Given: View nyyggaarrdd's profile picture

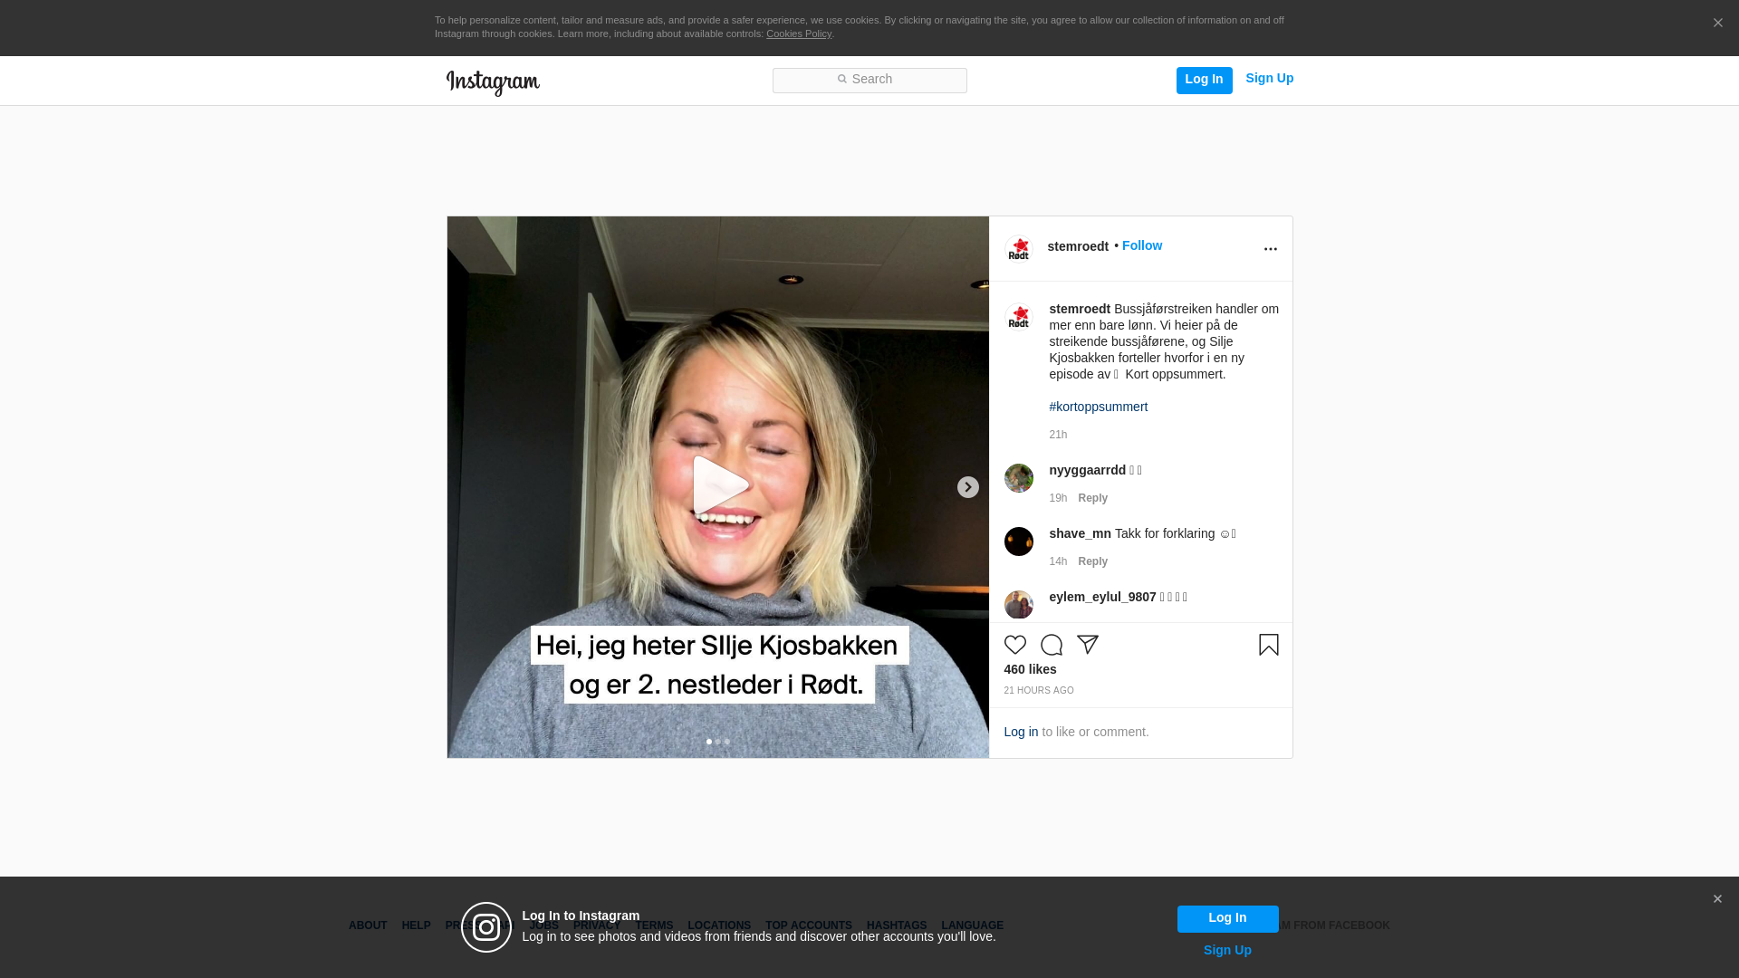Looking at the screenshot, I should click(x=1018, y=478).
